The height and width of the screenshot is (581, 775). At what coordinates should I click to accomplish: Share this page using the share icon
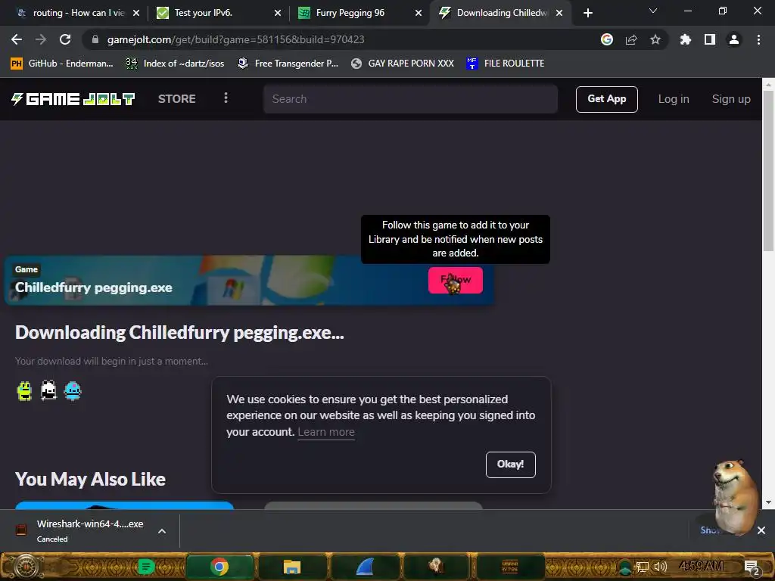coord(631,39)
